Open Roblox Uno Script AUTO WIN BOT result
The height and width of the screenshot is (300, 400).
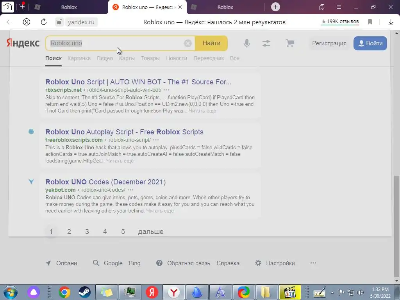138,82
